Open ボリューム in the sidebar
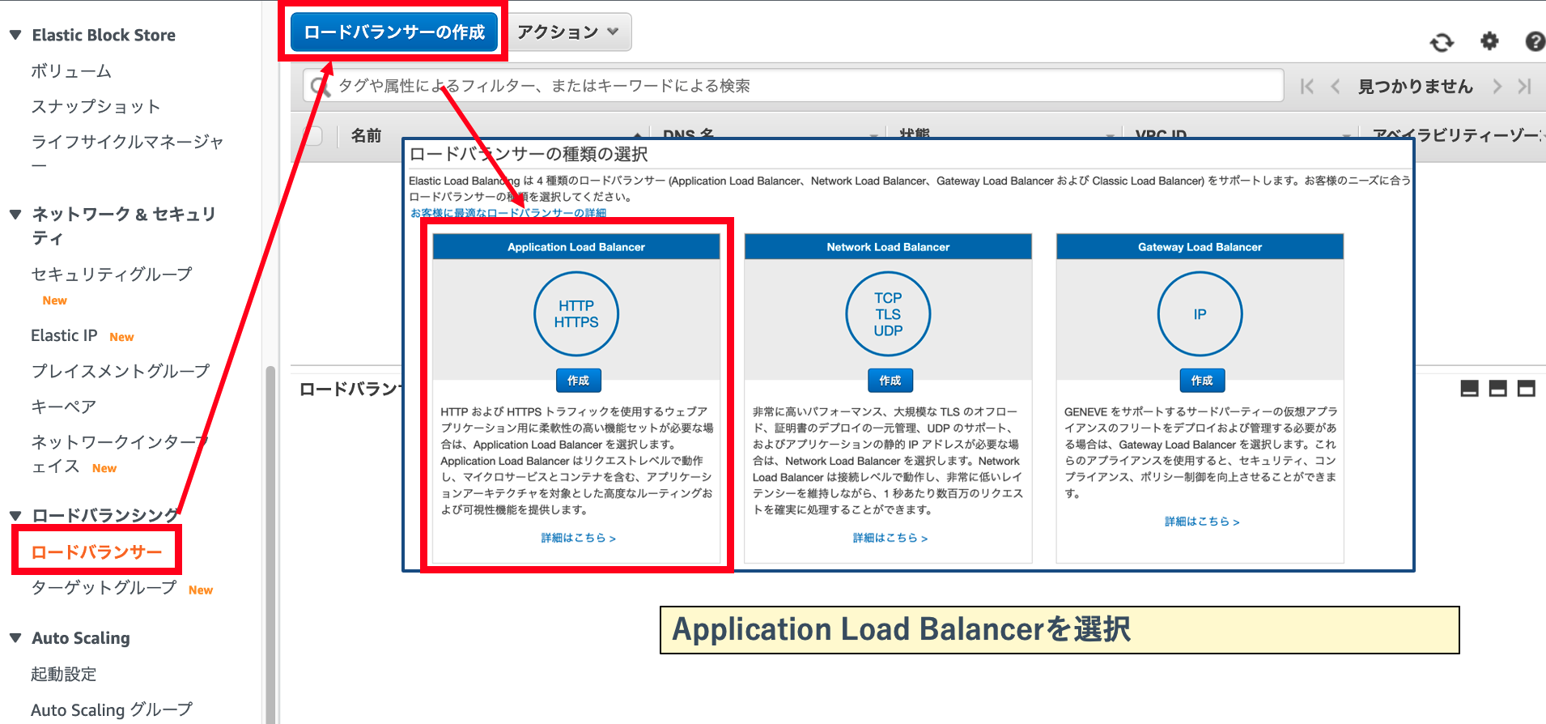The width and height of the screenshot is (1546, 724). [71, 70]
